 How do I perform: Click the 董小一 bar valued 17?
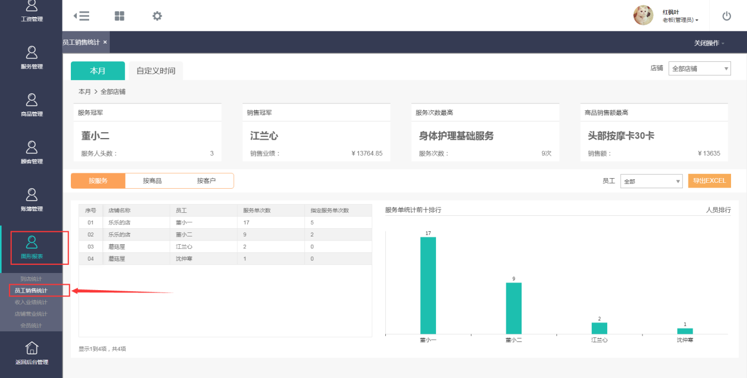click(x=428, y=285)
